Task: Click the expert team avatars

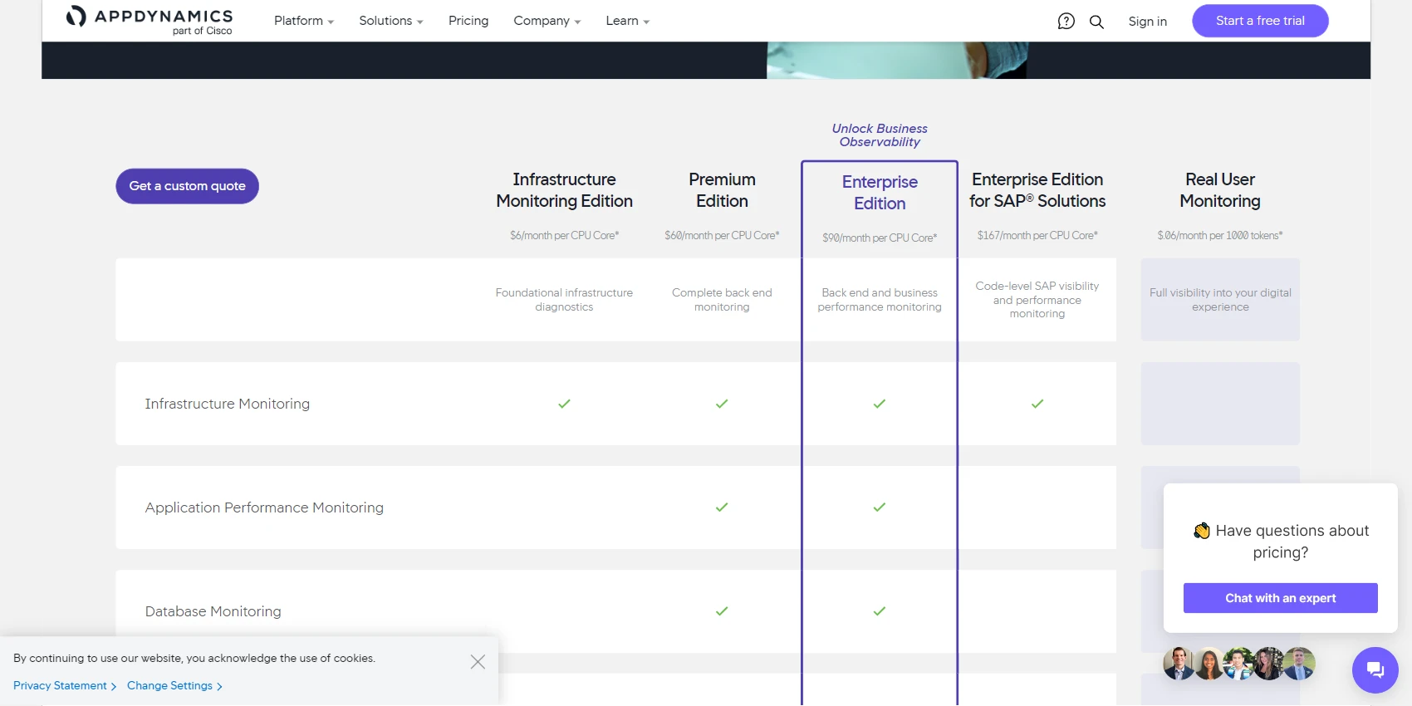Action: tap(1239, 664)
